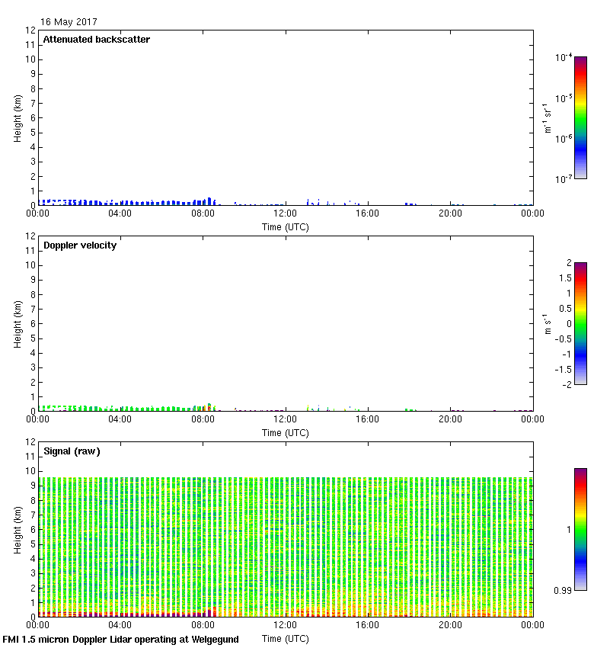Click the m s⁻¹ unit label
The image size is (594, 648).
(546, 323)
